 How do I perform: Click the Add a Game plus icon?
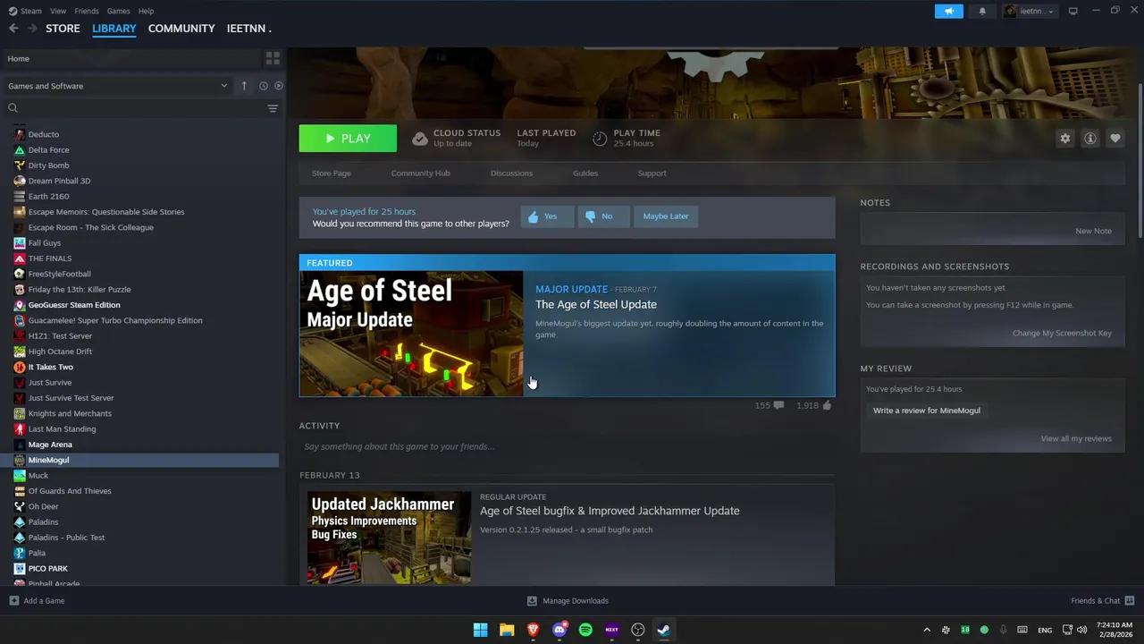pos(13,601)
